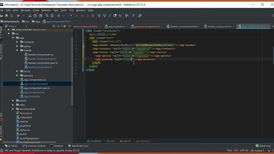Click the Cut scissors icon
Screen dimensions: 274x154
pos(30,16)
